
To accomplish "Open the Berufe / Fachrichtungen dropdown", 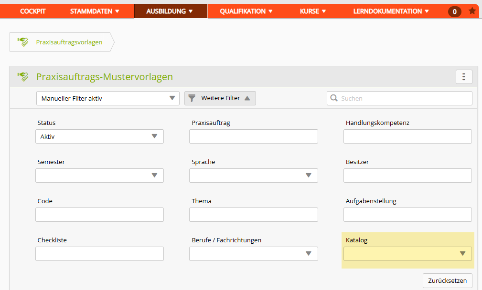I will (254, 254).
